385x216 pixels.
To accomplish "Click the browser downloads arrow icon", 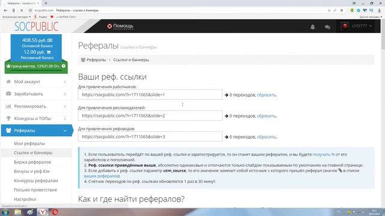I will click(x=380, y=10).
